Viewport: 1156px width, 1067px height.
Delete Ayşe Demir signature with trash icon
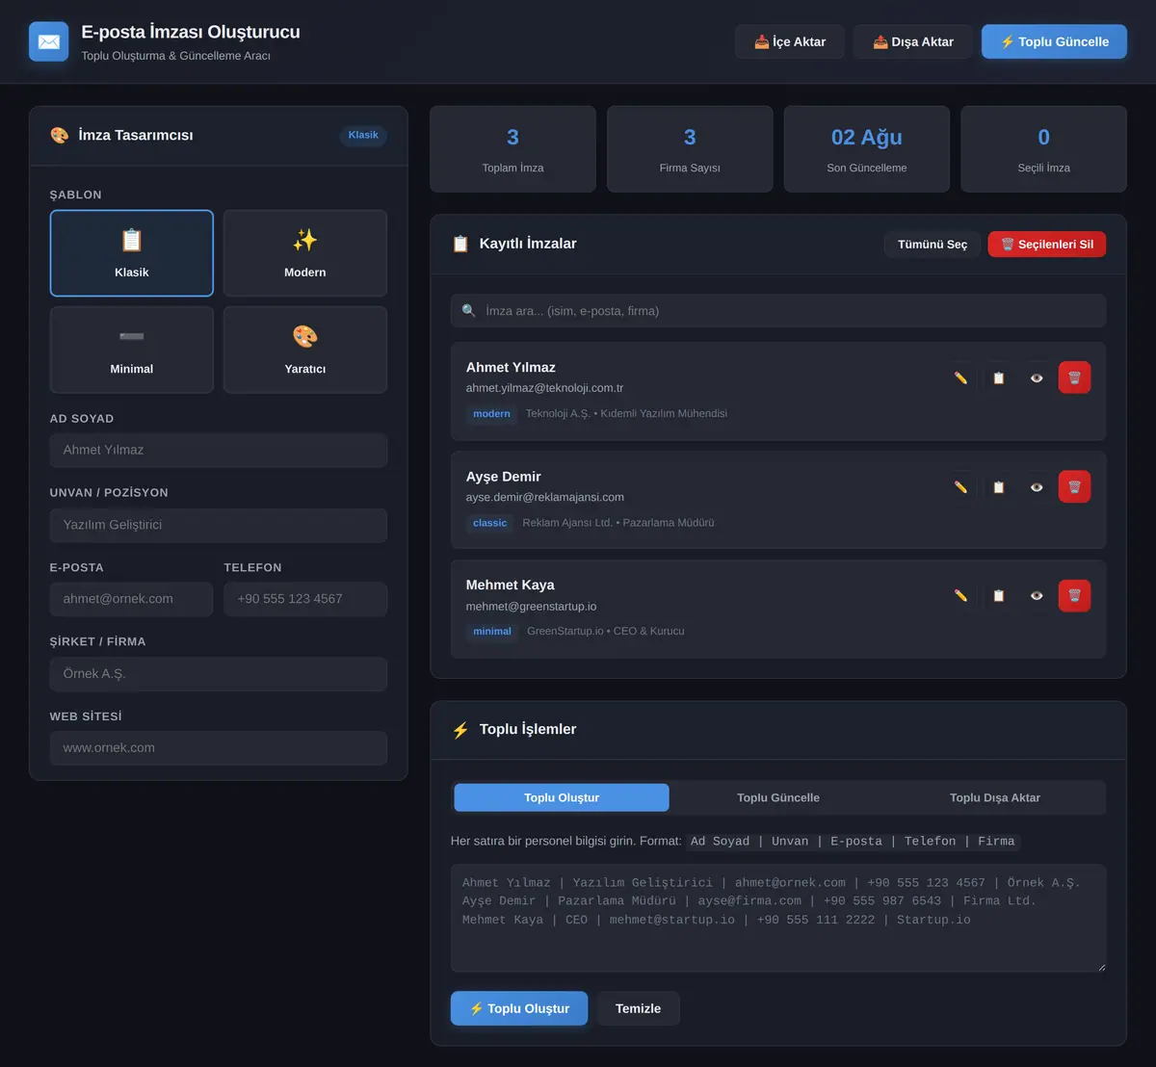coord(1075,486)
